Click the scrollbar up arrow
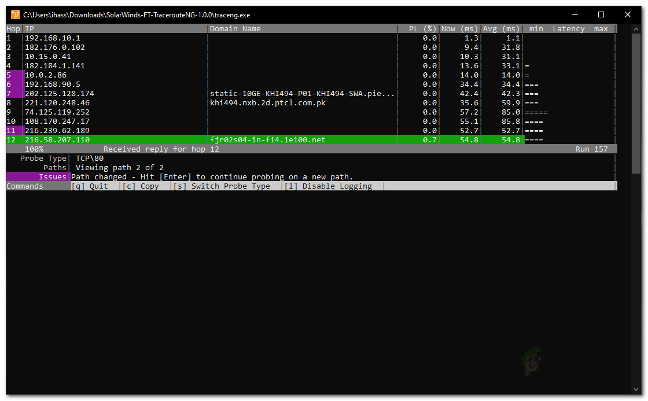The image size is (648, 401). coord(636,28)
